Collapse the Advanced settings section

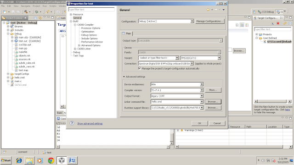pyautogui.click(x=124, y=77)
